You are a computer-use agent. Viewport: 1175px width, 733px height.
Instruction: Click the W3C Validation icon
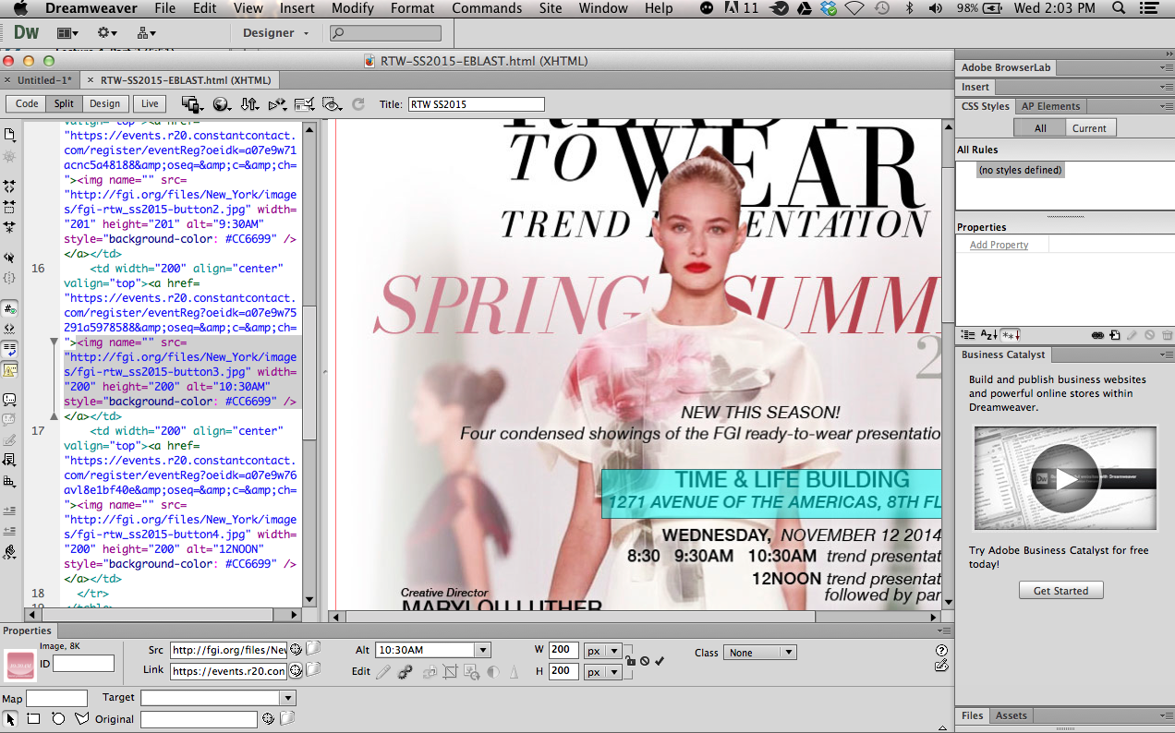(277, 104)
